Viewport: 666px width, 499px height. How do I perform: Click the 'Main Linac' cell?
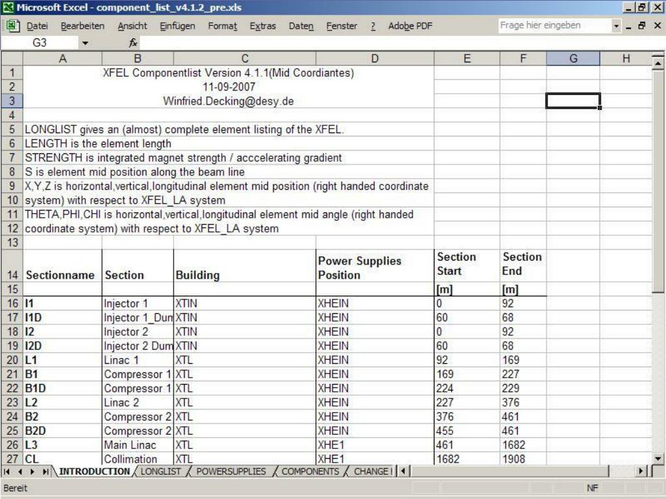pos(138,444)
